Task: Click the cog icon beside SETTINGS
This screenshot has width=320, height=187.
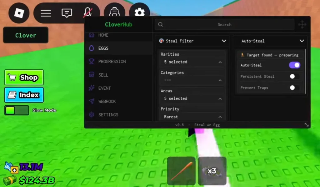Action: (x=92, y=114)
